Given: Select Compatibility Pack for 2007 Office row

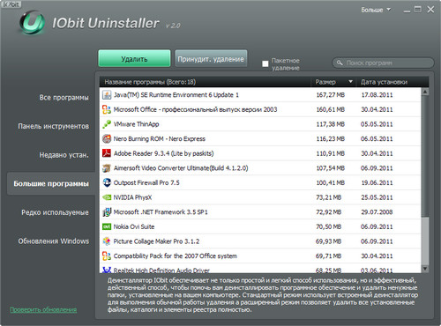Looking at the screenshot, I should pyautogui.click(x=260, y=256).
